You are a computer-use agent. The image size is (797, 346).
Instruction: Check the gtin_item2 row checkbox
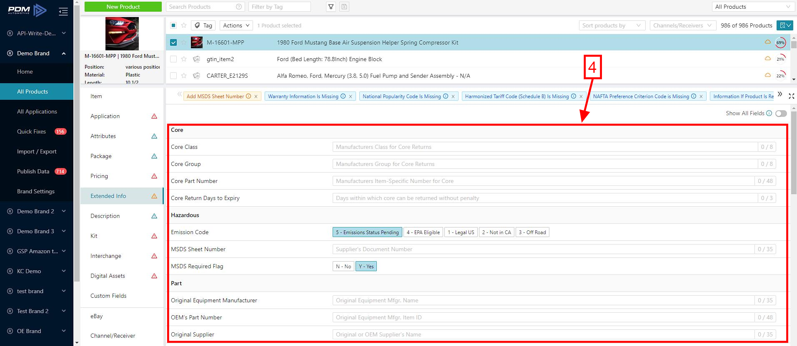(x=173, y=59)
